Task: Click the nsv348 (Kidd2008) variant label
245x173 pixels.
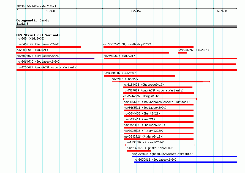Action: [31, 38]
